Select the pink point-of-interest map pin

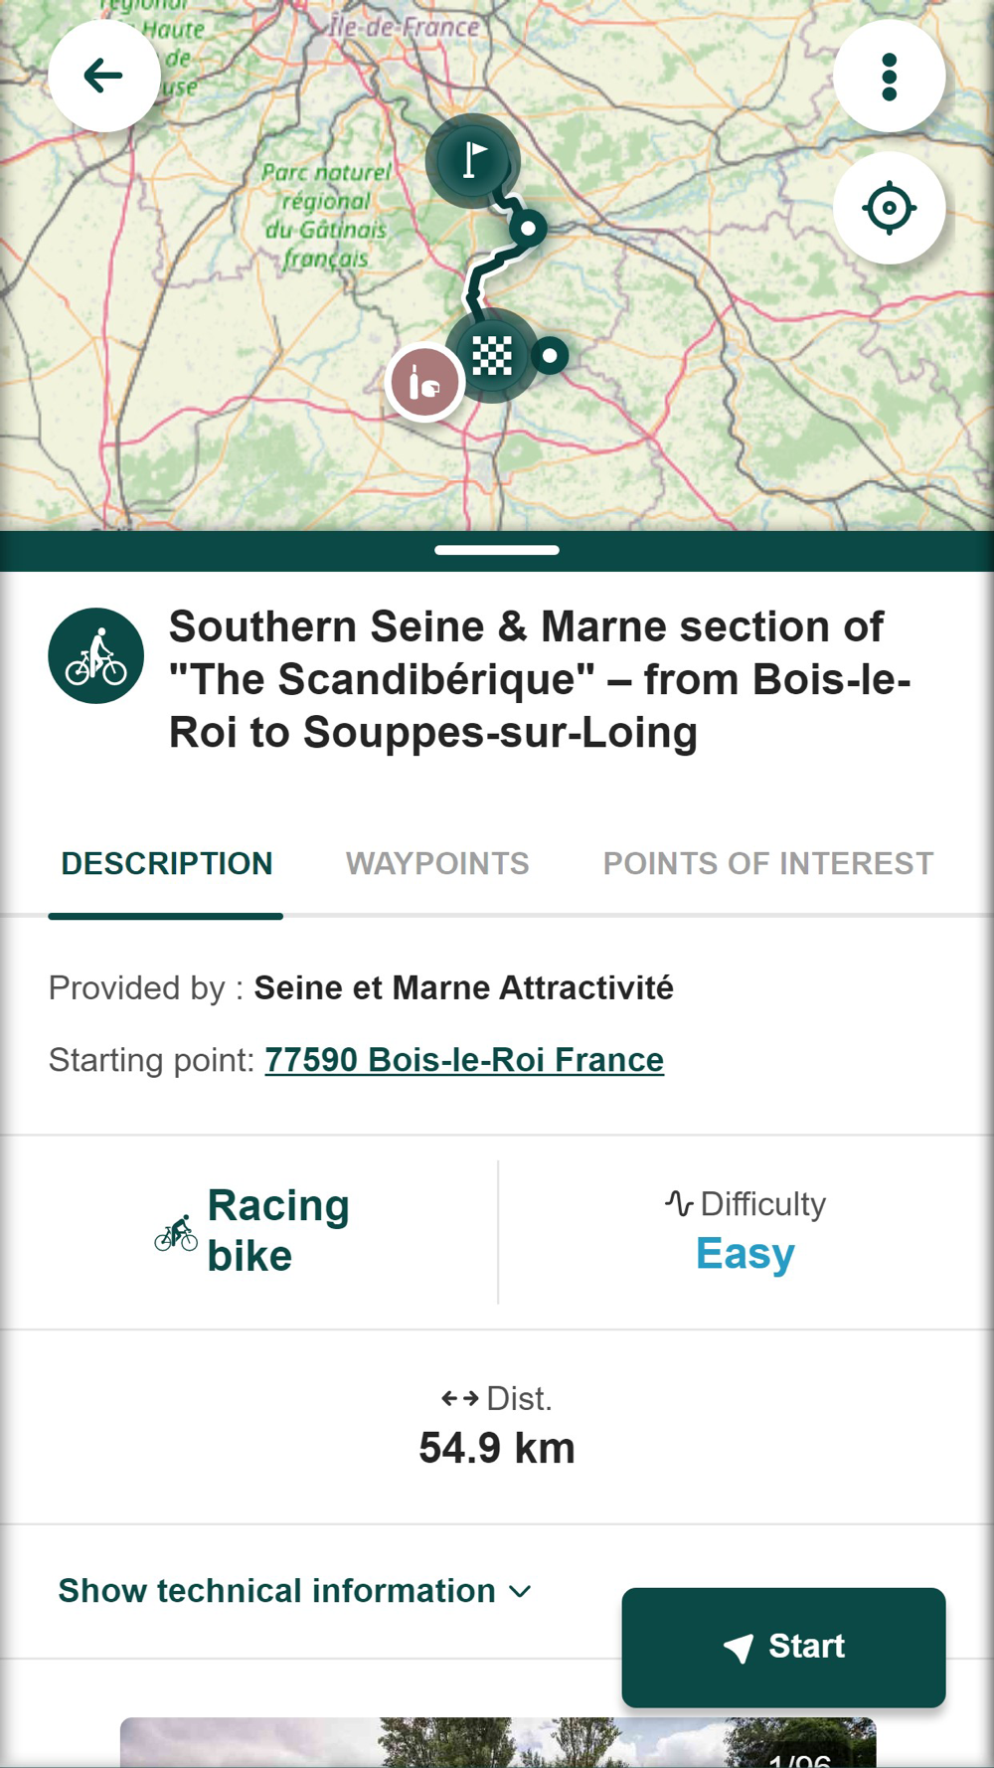tap(424, 383)
